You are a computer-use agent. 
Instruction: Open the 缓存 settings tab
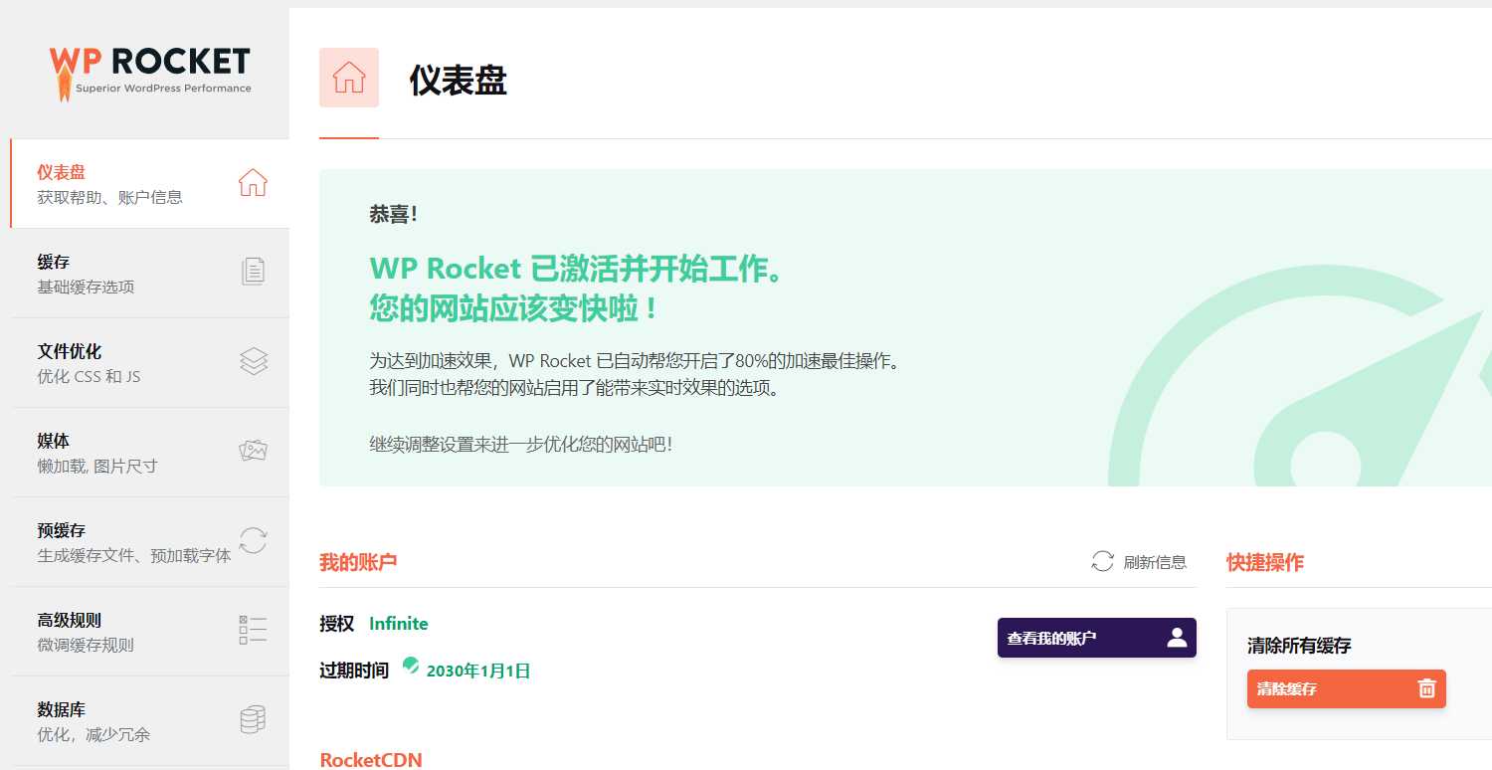pyautogui.click(x=150, y=274)
